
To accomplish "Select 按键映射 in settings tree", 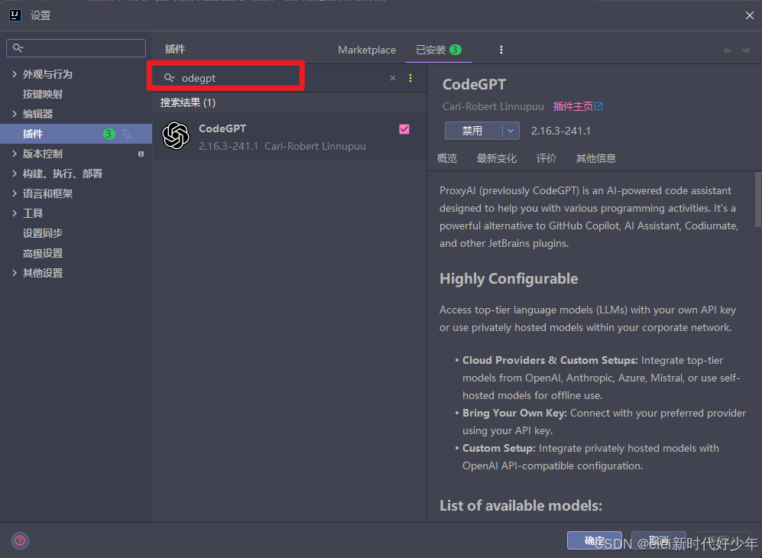I will (43, 94).
